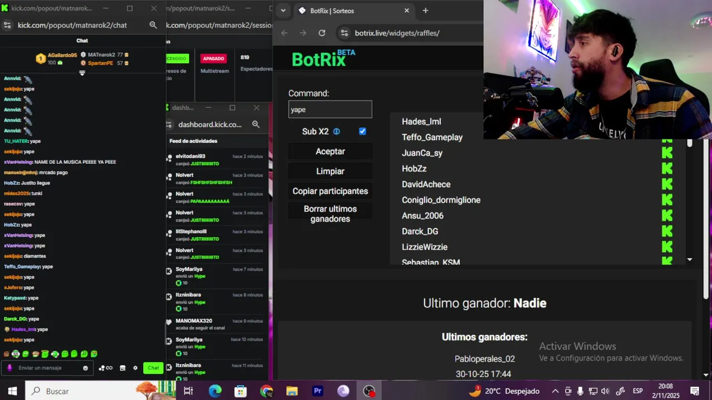
Task: Reload the BotRix page
Action: 322,33
